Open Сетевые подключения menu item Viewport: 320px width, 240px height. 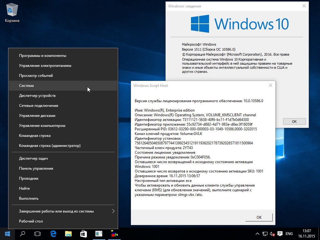pyautogui.click(x=63, y=106)
